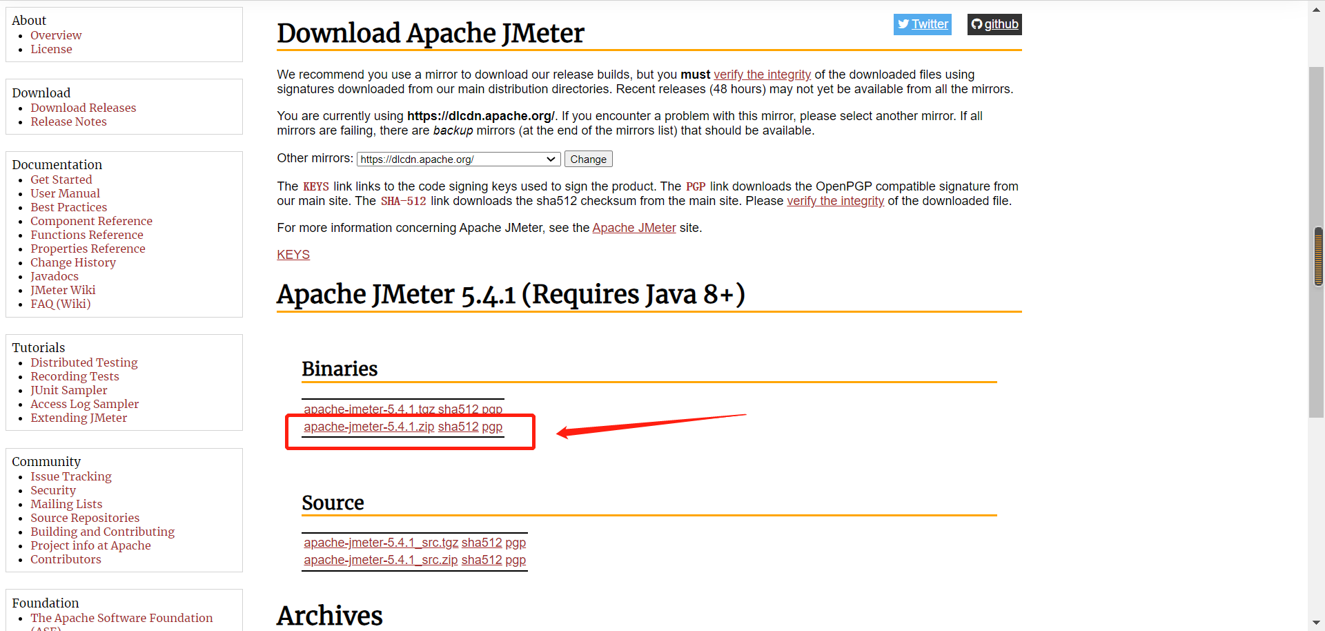Open The Apache Software Foundation link
The image size is (1325, 631).
121,618
